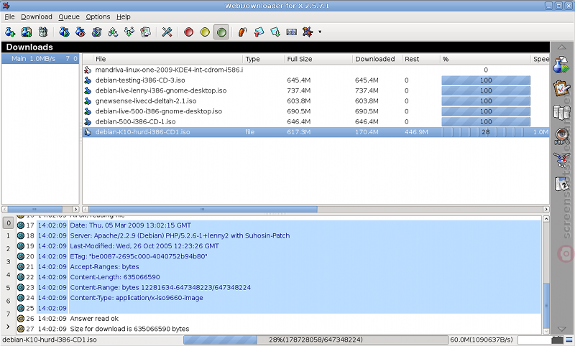The width and height of the screenshot is (575, 346).
Task: Open the Options menu
Action: coord(98,17)
